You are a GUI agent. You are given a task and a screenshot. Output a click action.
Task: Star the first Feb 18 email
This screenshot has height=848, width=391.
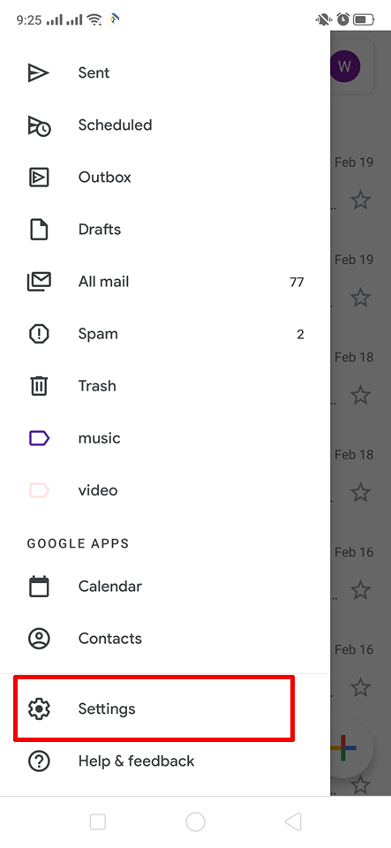pyautogui.click(x=360, y=396)
